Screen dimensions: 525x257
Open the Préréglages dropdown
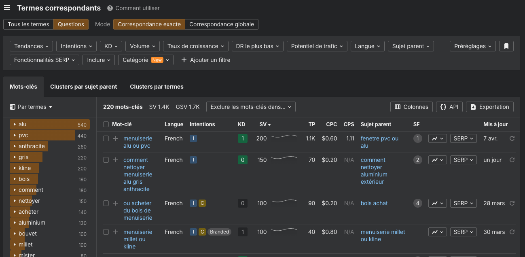pos(472,46)
